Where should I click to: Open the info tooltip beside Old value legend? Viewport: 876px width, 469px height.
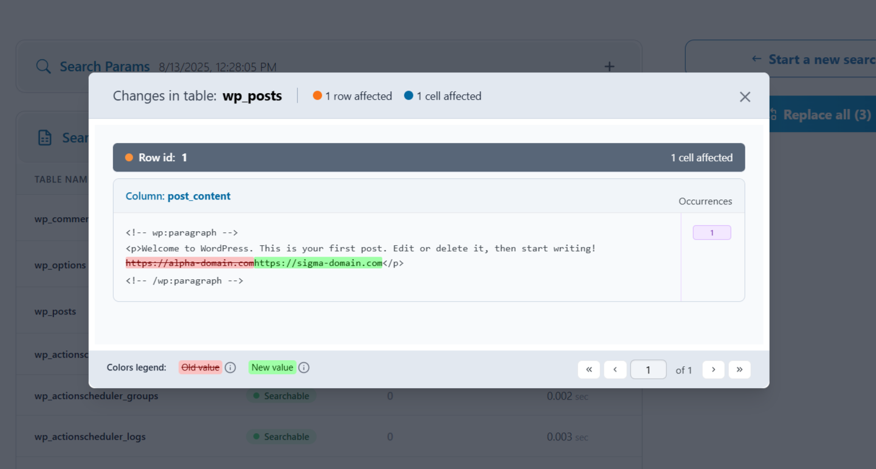point(230,367)
